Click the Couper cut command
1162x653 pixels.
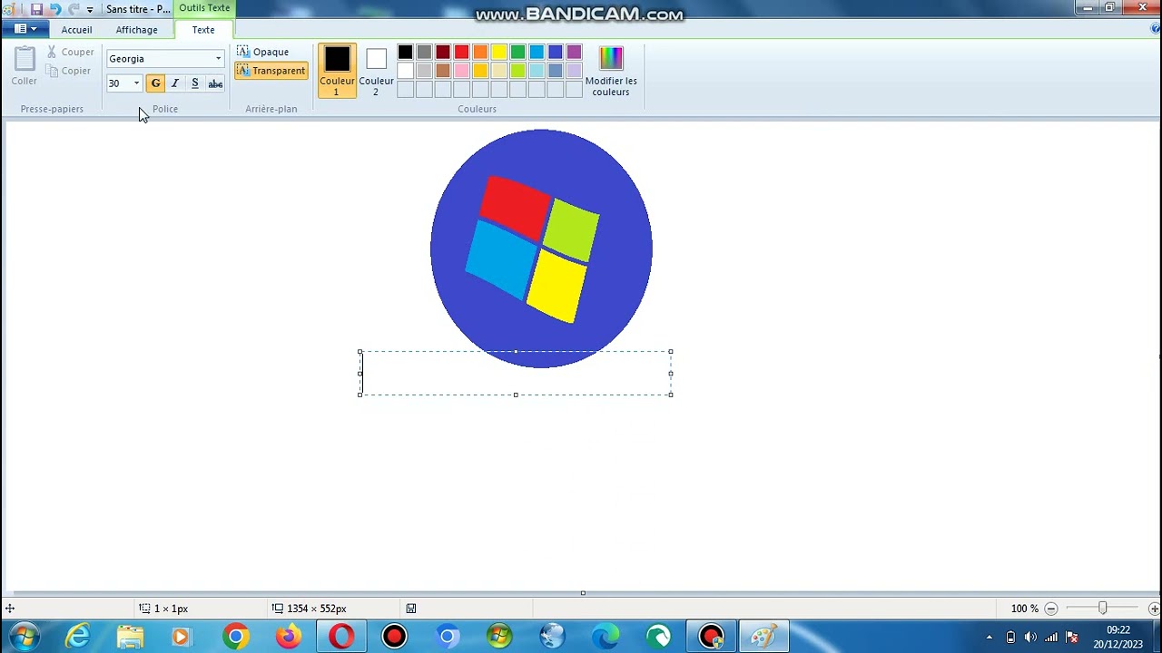pyautogui.click(x=70, y=52)
